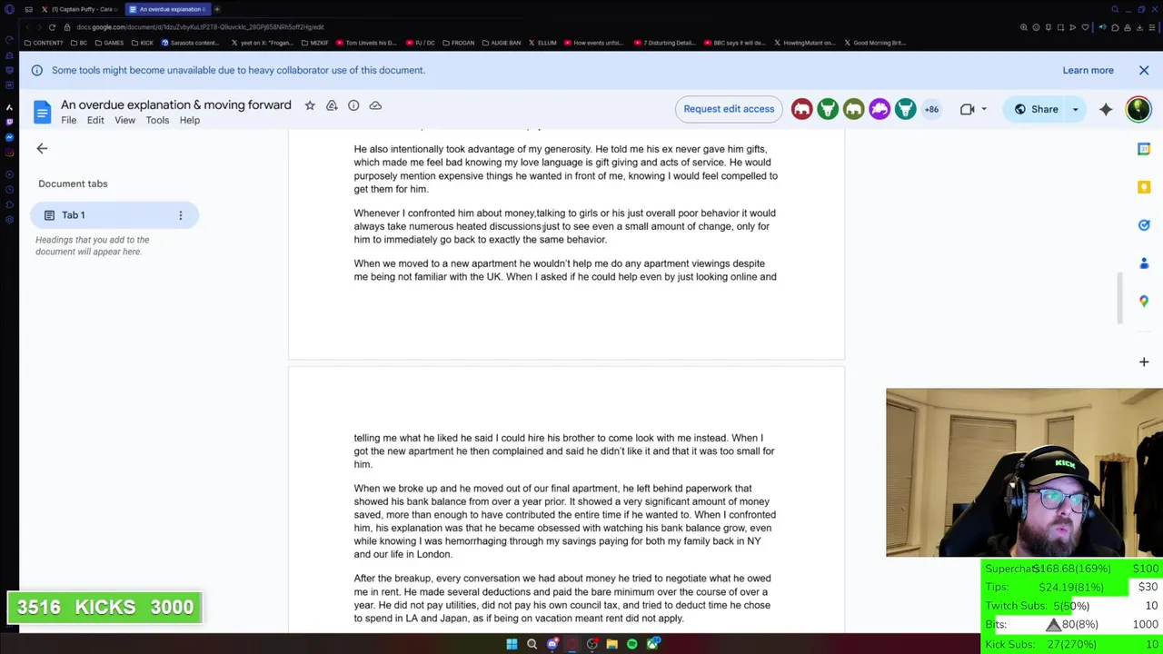Open the AUGIE BAN bookmark folder

point(502,43)
